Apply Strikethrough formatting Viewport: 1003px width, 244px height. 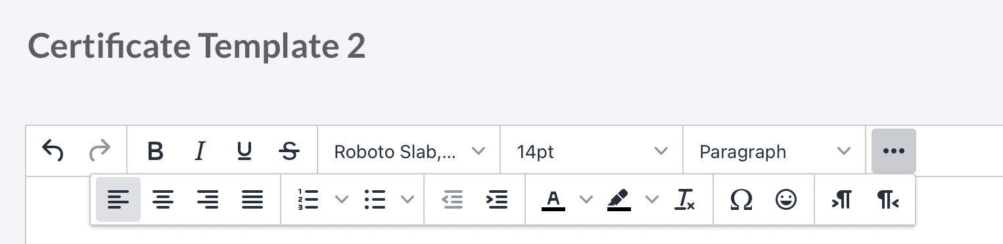(289, 152)
